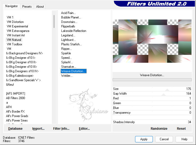This screenshot has width=196, height=145.
Task: Select VM Instant Art category
Action: [16, 35]
